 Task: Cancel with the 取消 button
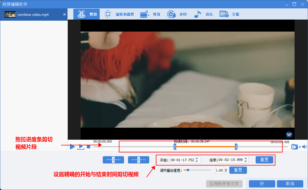point(290,184)
